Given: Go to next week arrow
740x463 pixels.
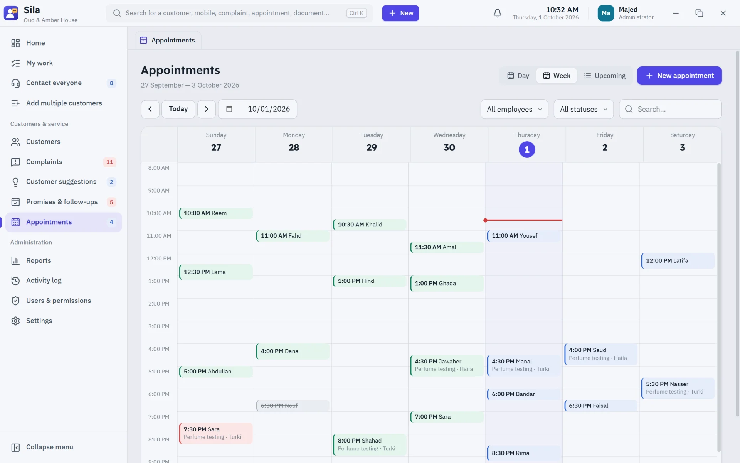Looking at the screenshot, I should (x=207, y=109).
